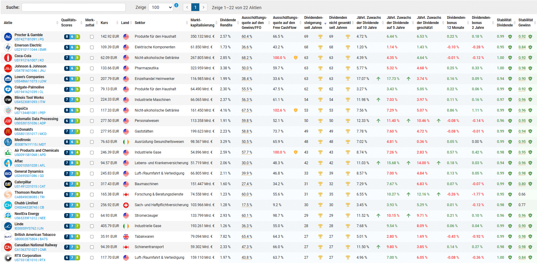Select the watchlist checkbox for RTX Corporation
This screenshot has height=263, width=537.
point(92,258)
